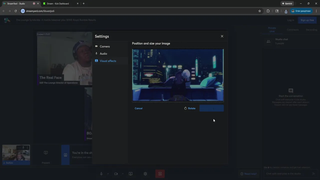Switch to the Comments tab
The height and width of the screenshot is (180, 320).
293,29
